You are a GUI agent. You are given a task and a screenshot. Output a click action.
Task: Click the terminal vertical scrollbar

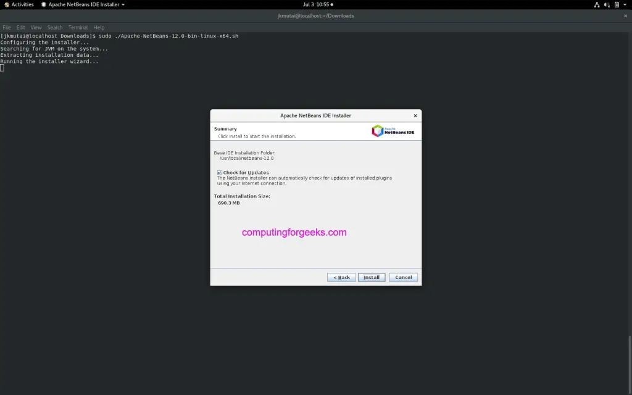pos(630,365)
